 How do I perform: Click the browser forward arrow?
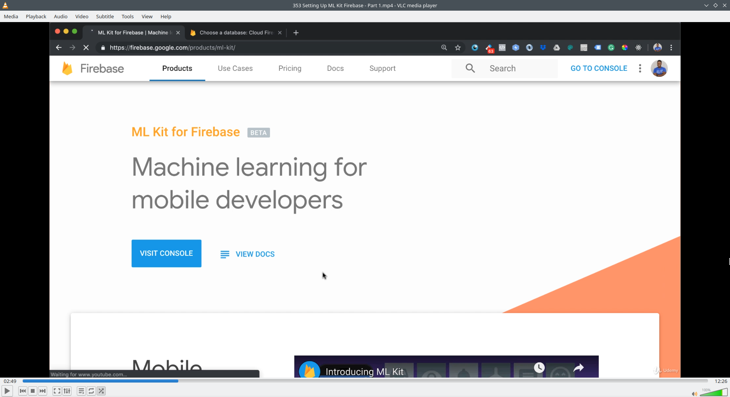point(72,48)
